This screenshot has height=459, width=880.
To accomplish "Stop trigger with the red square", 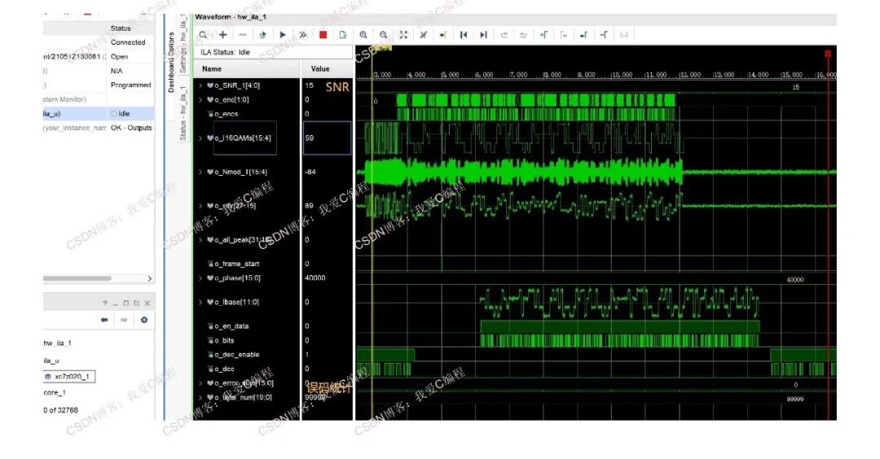I will point(323,35).
